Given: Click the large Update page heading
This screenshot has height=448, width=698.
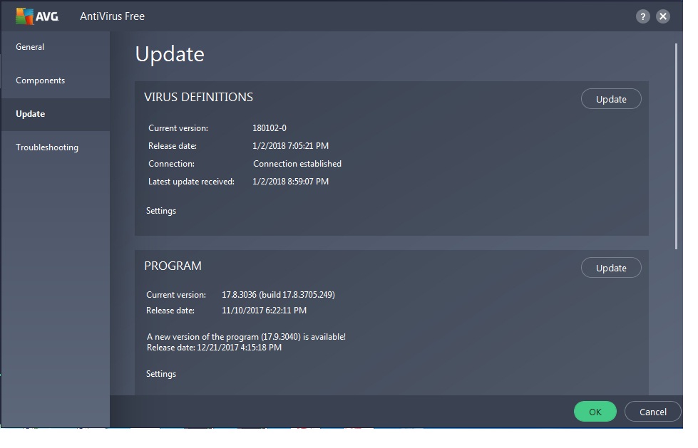Looking at the screenshot, I should tap(170, 54).
